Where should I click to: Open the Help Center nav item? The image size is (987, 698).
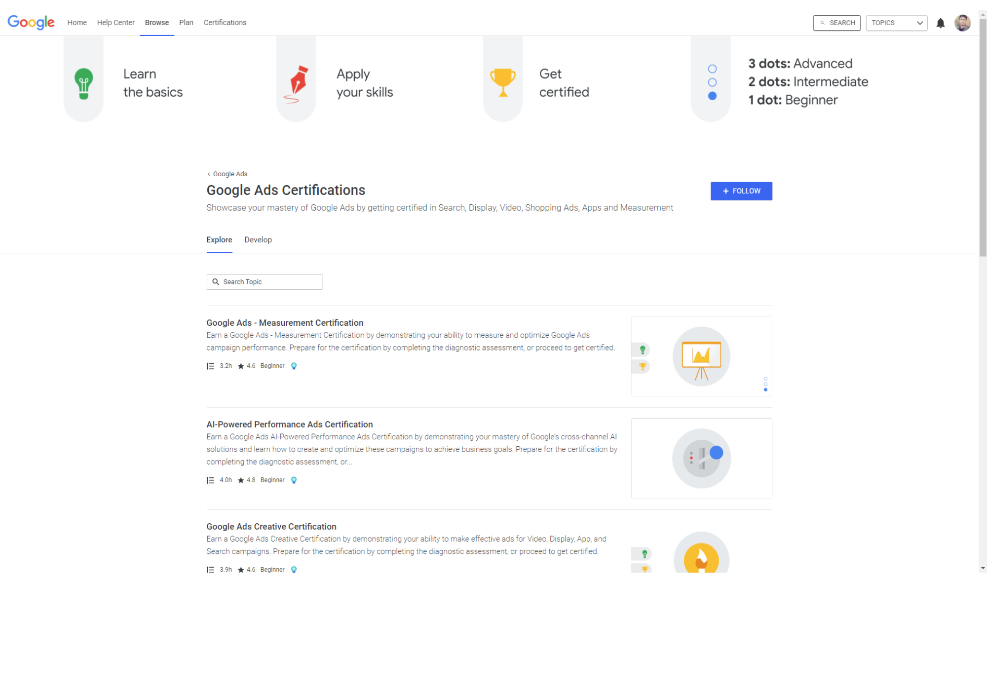115,23
